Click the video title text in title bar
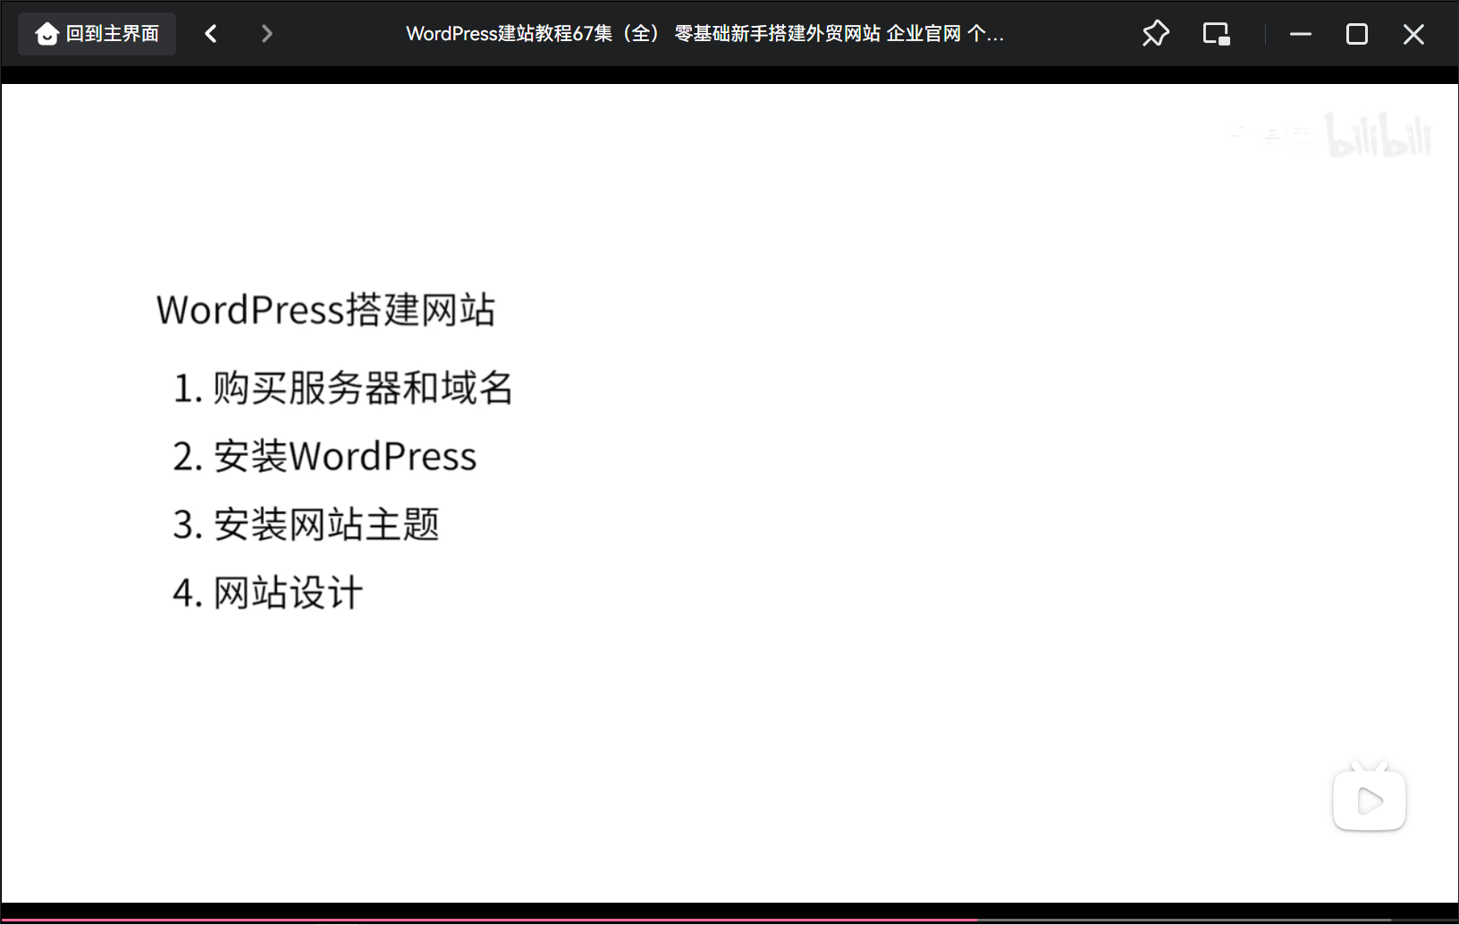Screen dimensions: 1459x925 pos(704,34)
